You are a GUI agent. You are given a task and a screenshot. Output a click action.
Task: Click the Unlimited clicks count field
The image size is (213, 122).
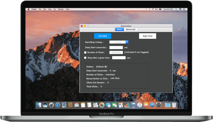pos(116,53)
